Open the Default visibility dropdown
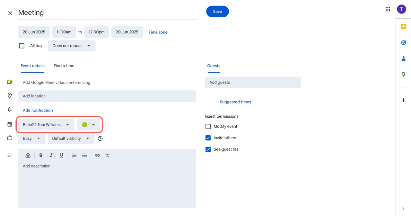411x216 pixels. (71, 139)
